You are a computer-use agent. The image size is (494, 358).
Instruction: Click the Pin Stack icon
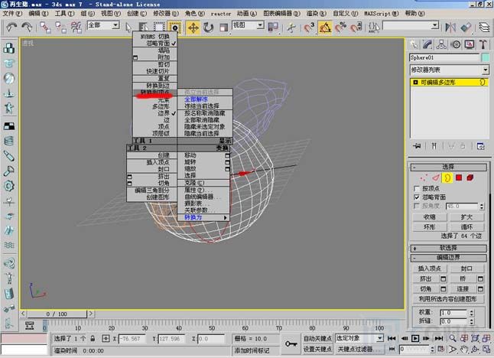417,146
